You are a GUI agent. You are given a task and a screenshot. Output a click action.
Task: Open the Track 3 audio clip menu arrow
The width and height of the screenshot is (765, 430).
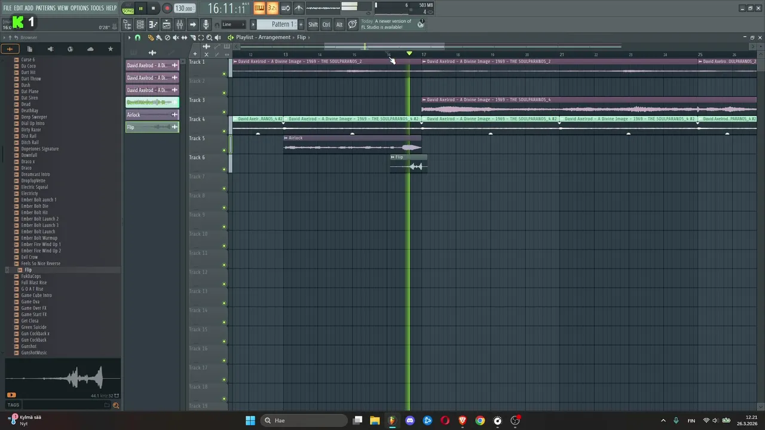[424, 100]
